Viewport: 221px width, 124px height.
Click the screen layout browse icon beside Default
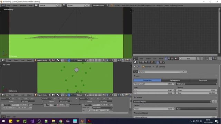pos(36,6)
